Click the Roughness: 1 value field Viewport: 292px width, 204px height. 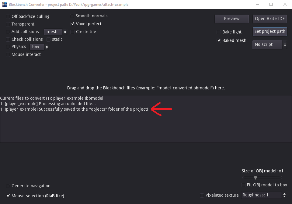261,195
